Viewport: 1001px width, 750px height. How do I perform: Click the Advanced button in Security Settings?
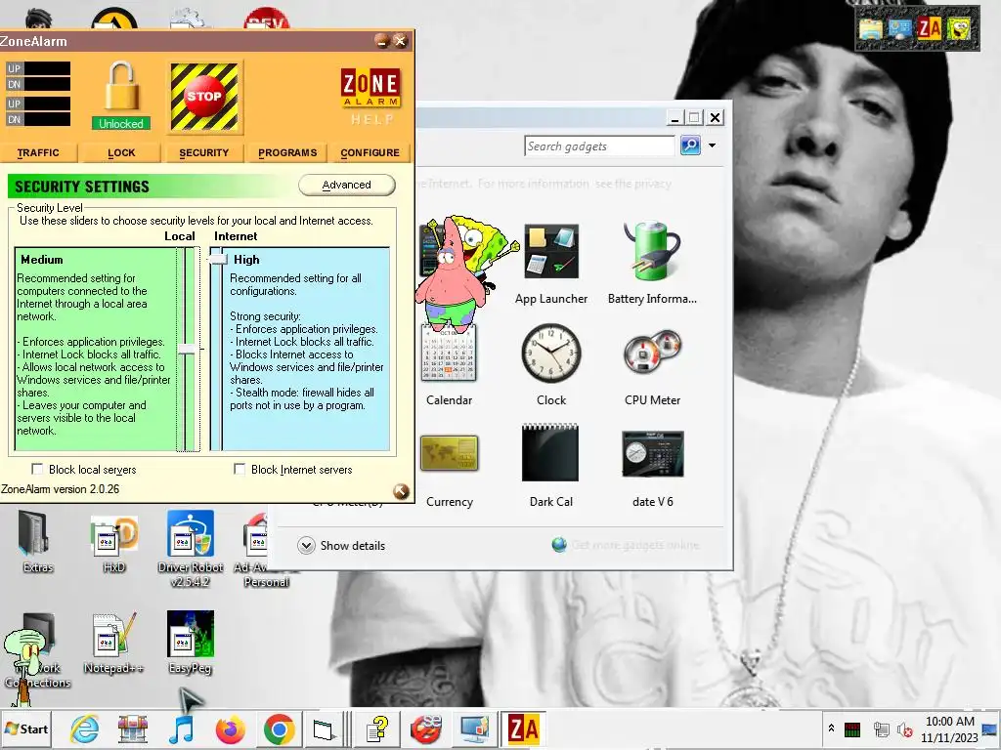pyautogui.click(x=347, y=185)
